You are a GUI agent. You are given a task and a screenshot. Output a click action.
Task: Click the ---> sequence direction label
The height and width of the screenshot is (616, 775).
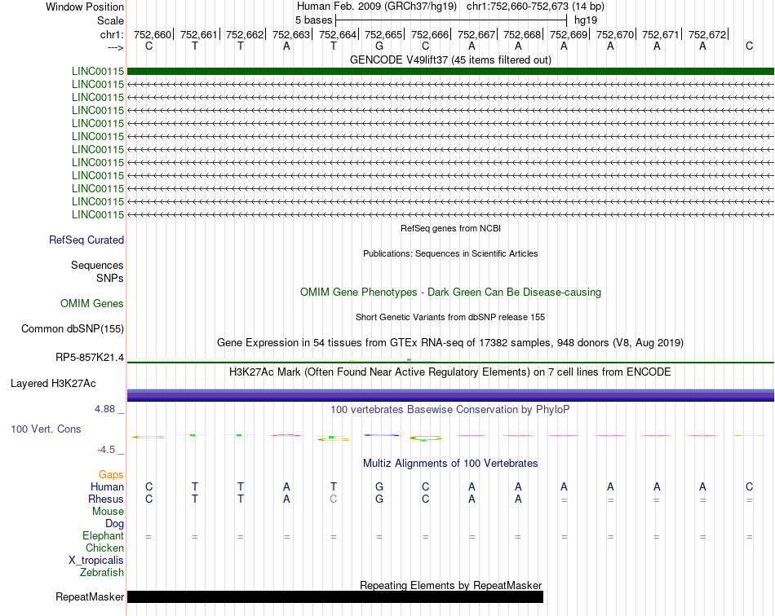115,47
